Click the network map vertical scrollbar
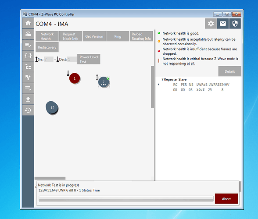This screenshot has width=258, height=219. (x=153, y=87)
